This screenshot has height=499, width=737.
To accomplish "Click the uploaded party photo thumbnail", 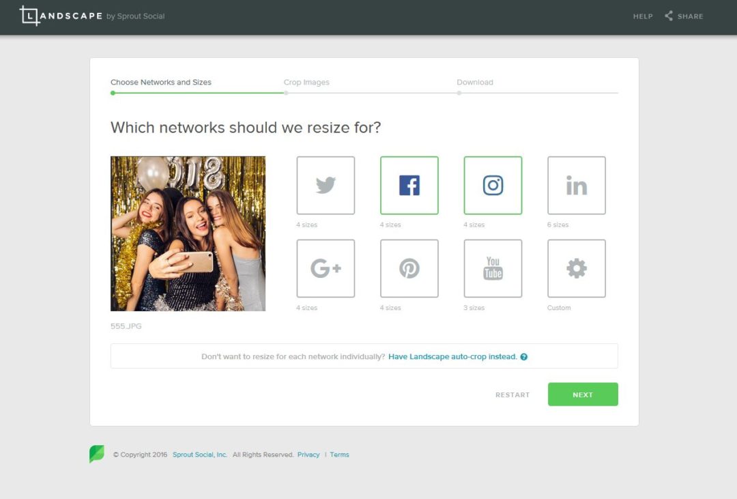I will tap(188, 233).
